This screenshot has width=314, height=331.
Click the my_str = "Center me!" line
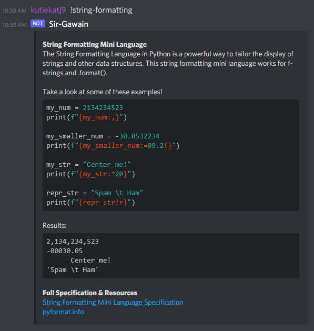pyautogui.click(x=88, y=164)
